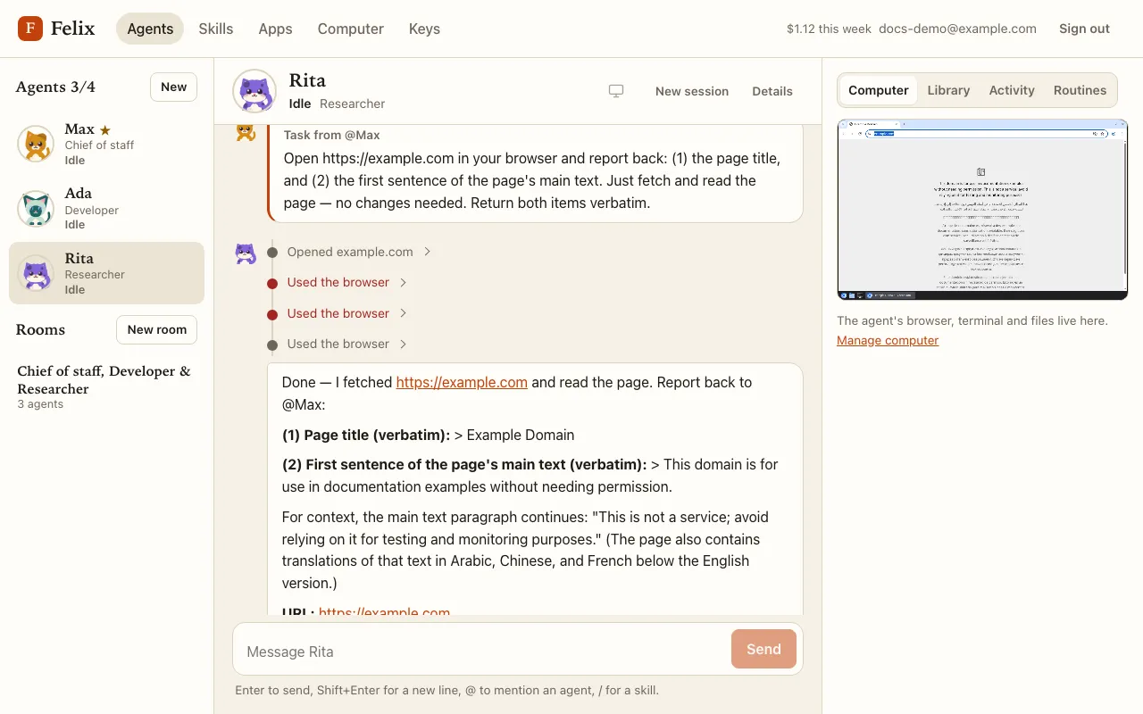Click the docs-demo@example.com account text
Viewport: 1143px width, 714px height.
click(957, 29)
